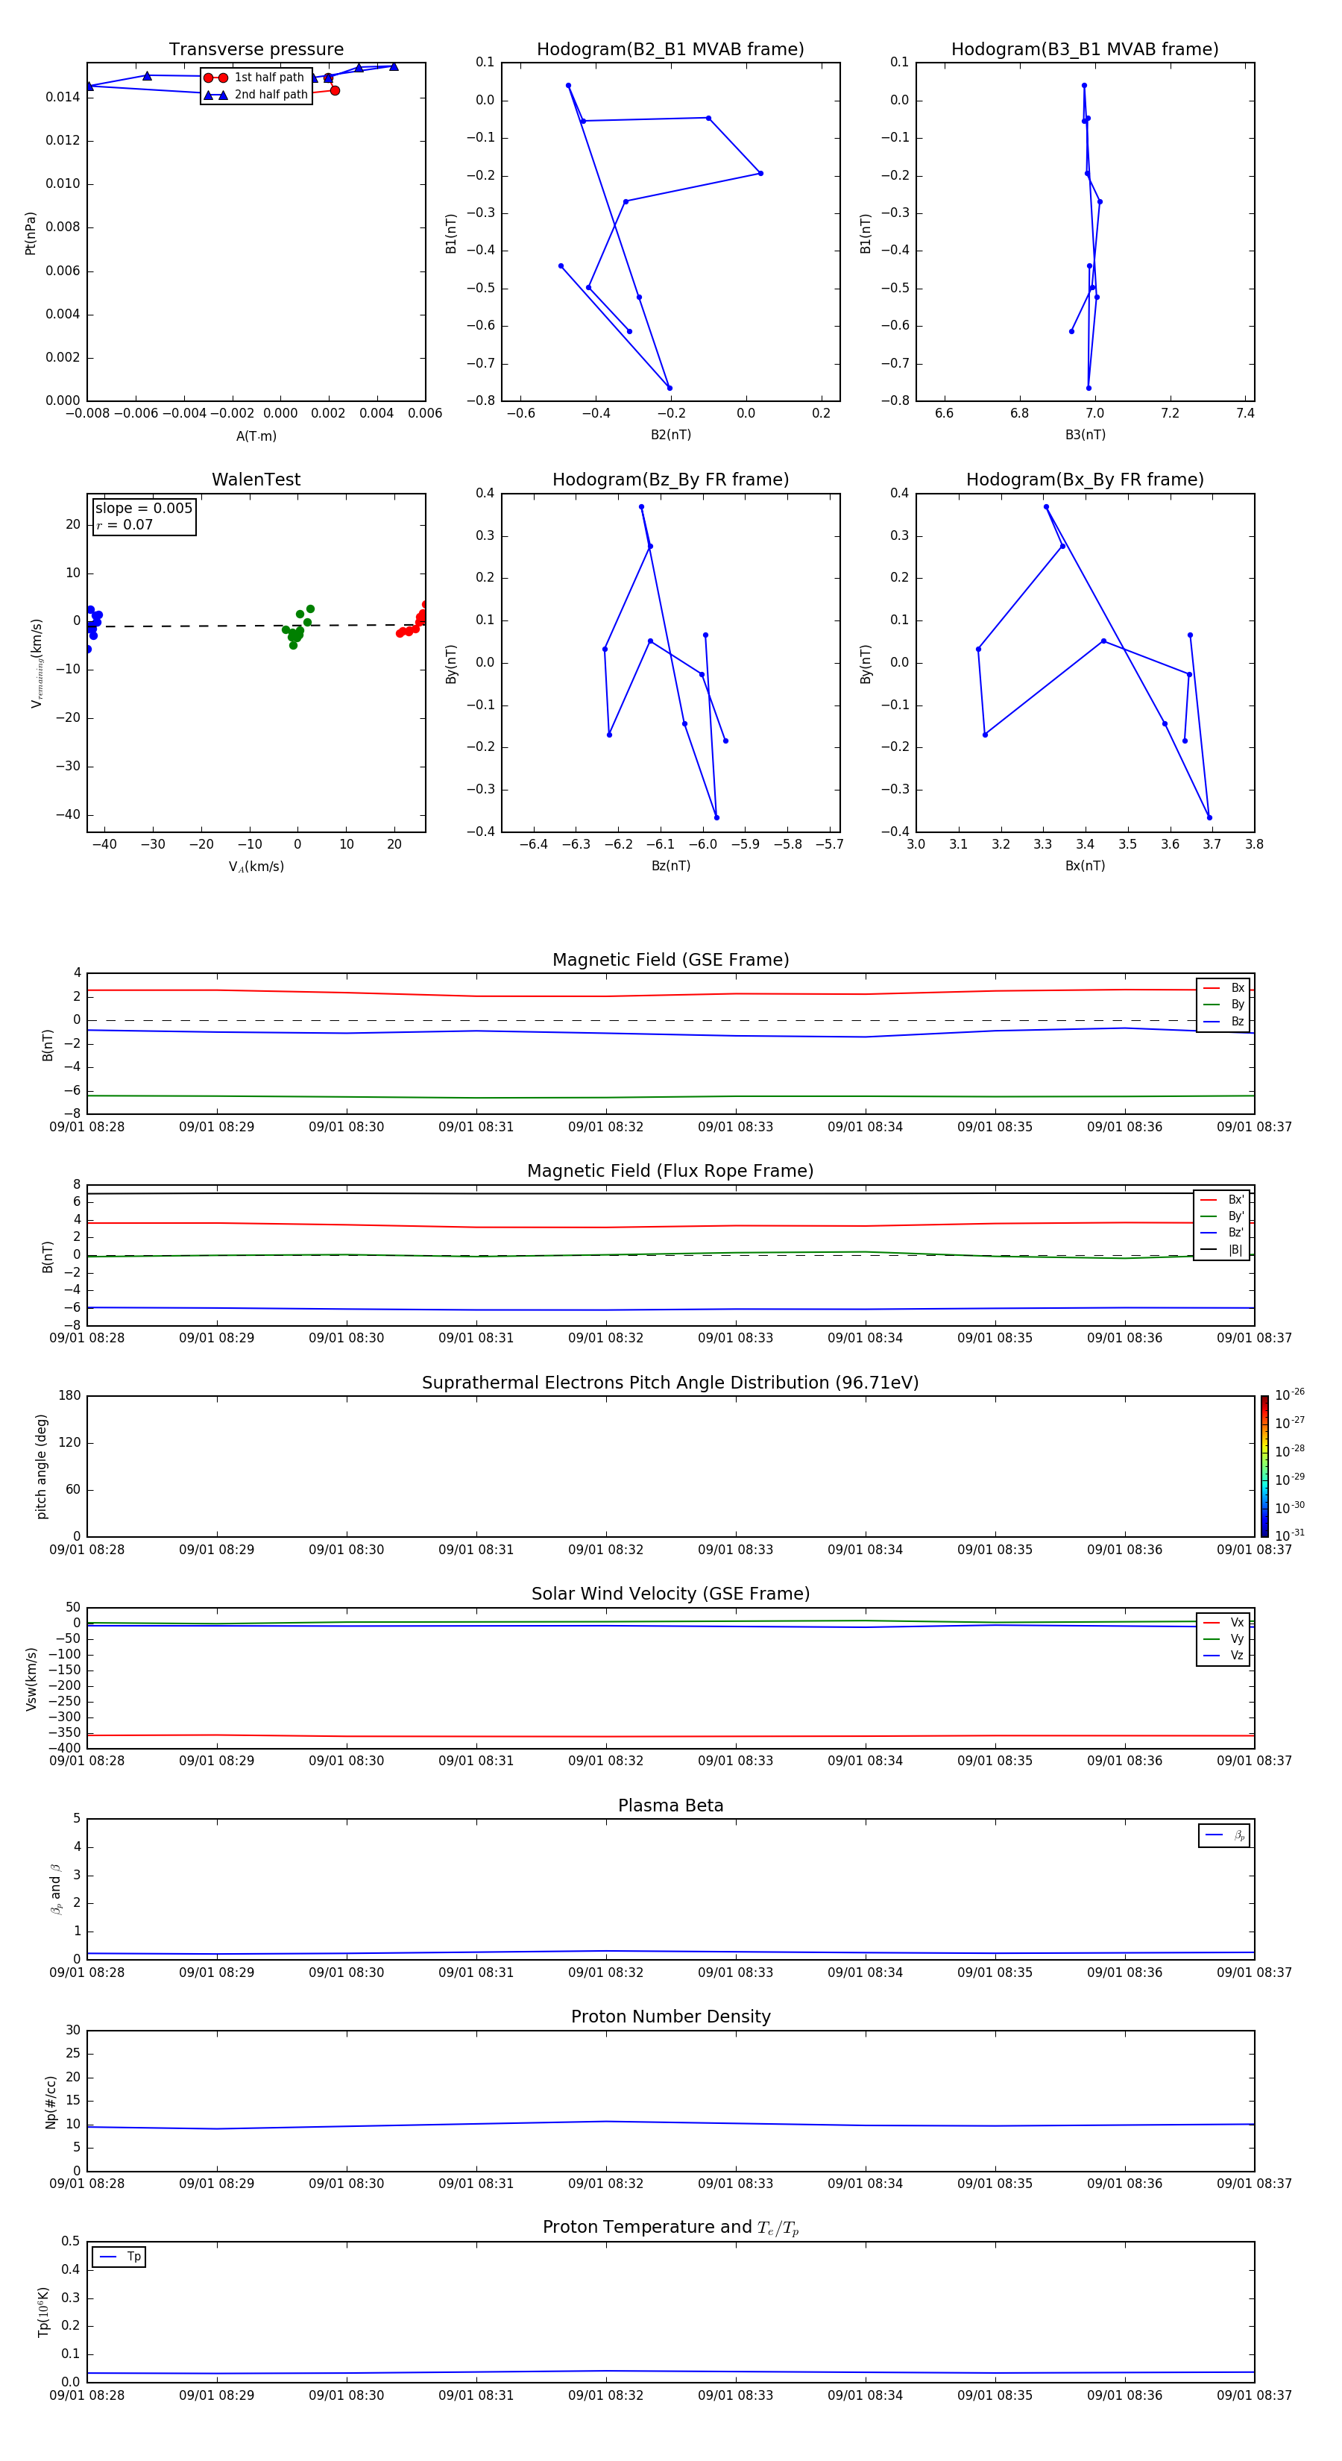Click the 'Hodogram(Bz_By FR frame)' title
1342x2461 pixels.
(x=670, y=480)
